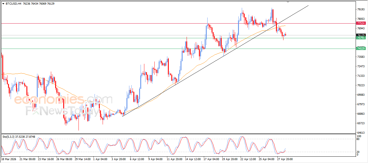The width and height of the screenshot is (368, 163).
Task: Click the 79193 value on price axis
Action: pyautogui.click(x=361, y=9)
